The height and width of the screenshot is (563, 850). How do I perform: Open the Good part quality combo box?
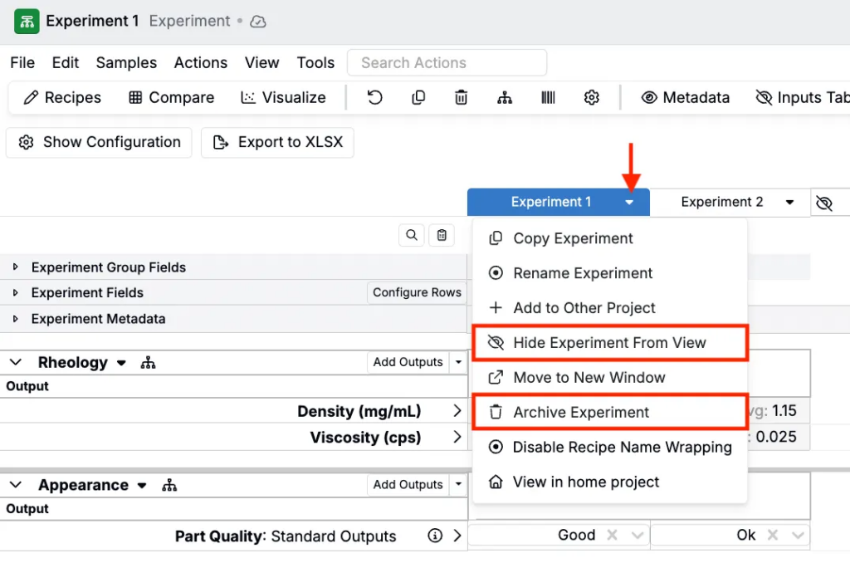pyautogui.click(x=635, y=536)
